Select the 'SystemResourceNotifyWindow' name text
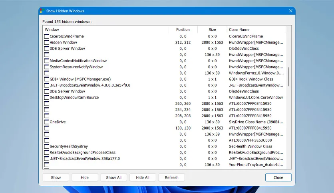The width and height of the screenshot is (334, 193). coord(76,67)
